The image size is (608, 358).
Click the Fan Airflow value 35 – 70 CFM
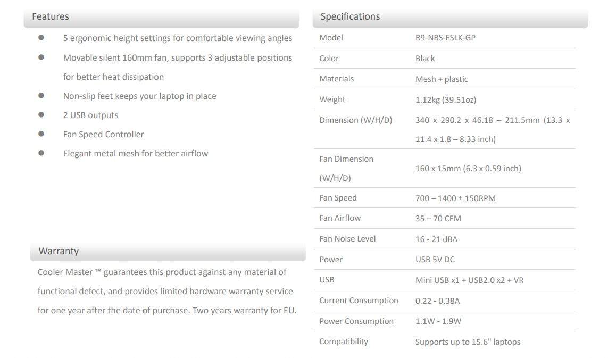438,219
